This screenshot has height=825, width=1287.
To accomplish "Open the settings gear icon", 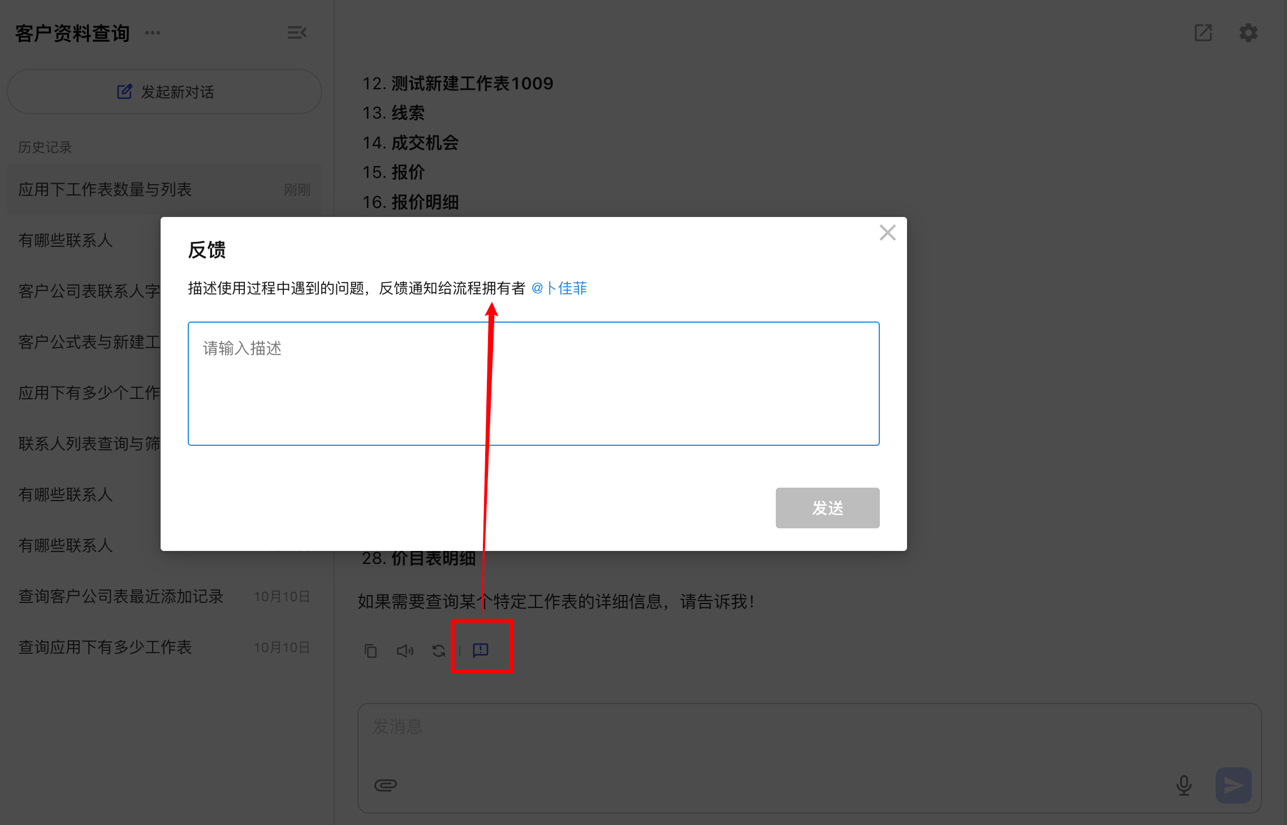I will [1248, 33].
